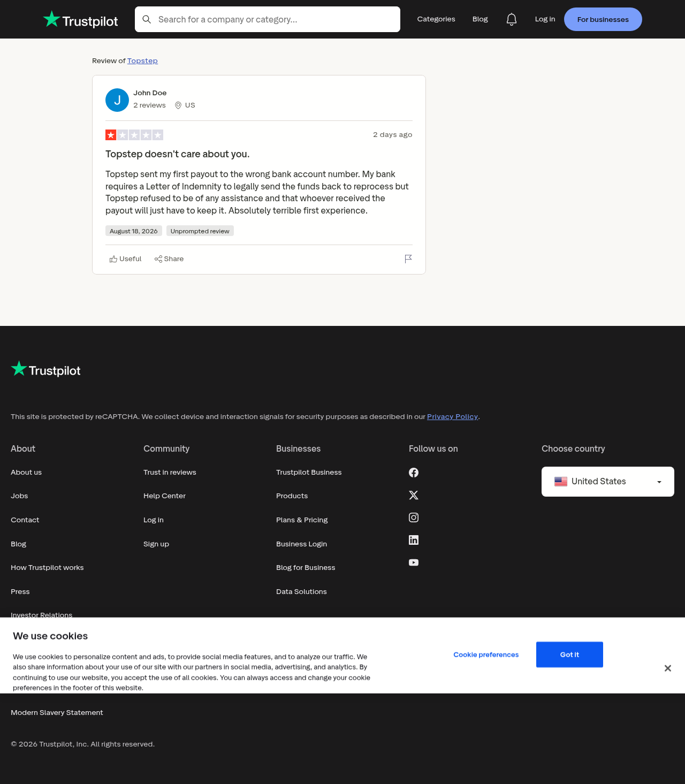Open Trustpilot's X profile
Image resolution: width=685 pixels, height=784 pixels.
414,495
